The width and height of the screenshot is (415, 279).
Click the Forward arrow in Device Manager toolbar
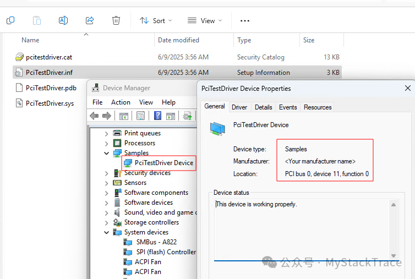pyautogui.click(x=107, y=116)
